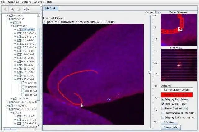Expand the 3 25-2-09 tree node
This screenshot has height=132, width=199.
coord(15,58)
